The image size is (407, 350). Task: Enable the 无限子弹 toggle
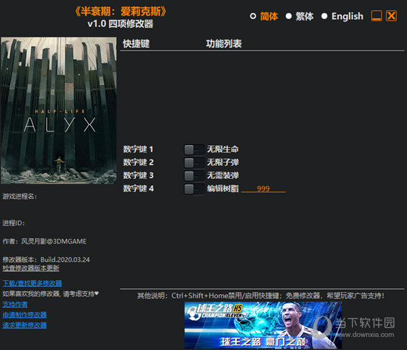194,163
